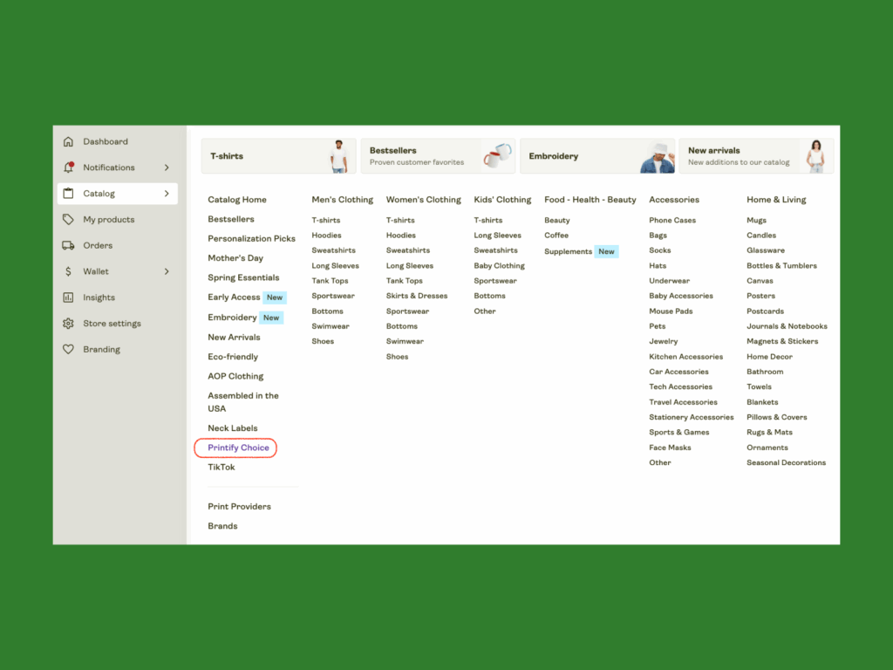The width and height of the screenshot is (893, 670).
Task: Select Face Masks link
Action: 670,448
